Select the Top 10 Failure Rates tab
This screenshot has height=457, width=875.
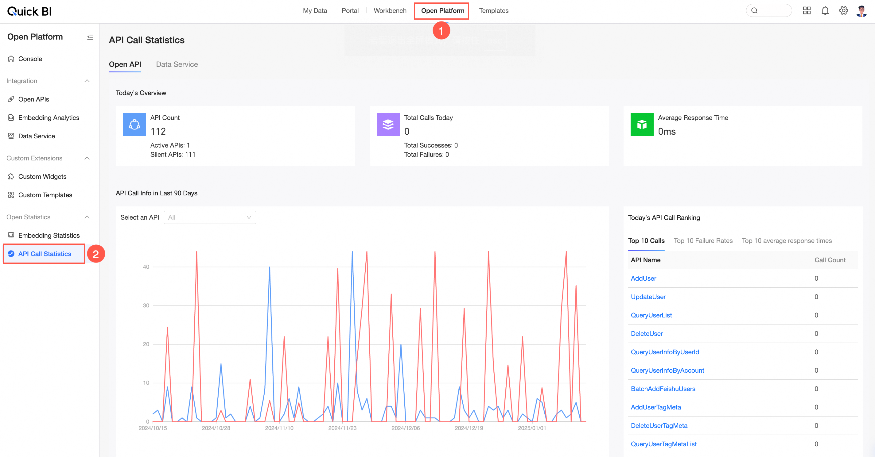click(703, 240)
